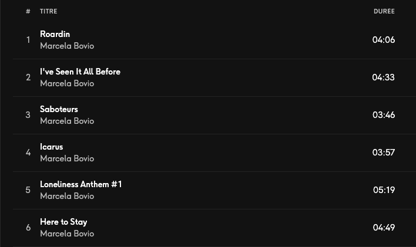The image size is (416, 247).
Task: Click the TITRE column header
Action: tap(49, 11)
